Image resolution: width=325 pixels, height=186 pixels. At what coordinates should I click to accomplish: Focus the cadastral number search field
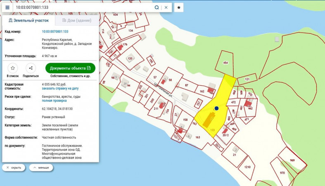[83, 7]
